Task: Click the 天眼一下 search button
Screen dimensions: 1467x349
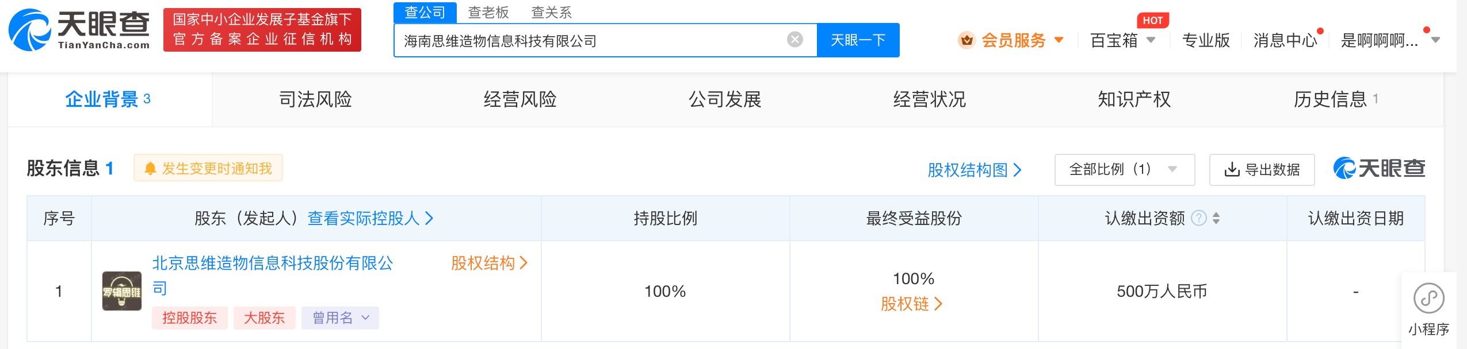Action: (x=858, y=40)
